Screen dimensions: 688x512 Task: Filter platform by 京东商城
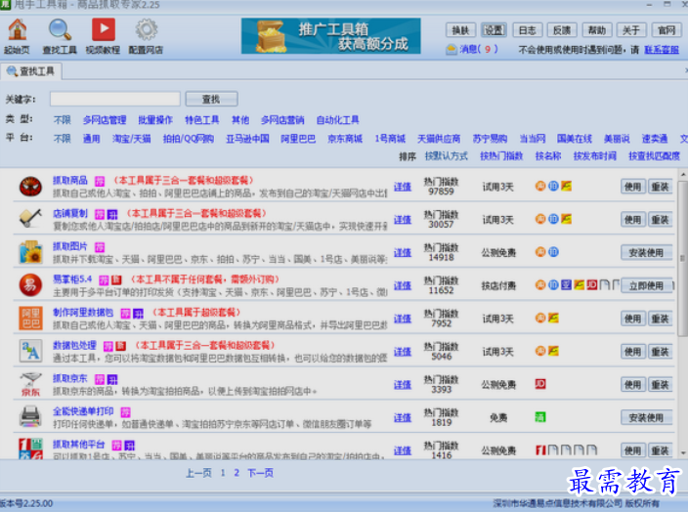tap(345, 139)
